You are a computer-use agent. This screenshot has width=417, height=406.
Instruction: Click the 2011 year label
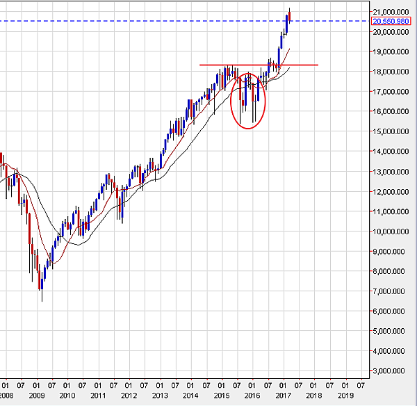pyautogui.click(x=98, y=396)
